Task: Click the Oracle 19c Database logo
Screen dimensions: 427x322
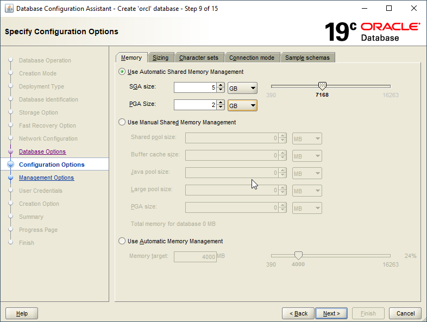Action: 372,31
